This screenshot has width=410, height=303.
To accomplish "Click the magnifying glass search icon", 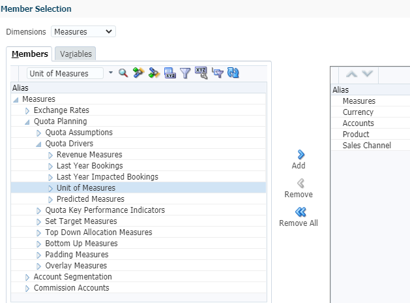I will pyautogui.click(x=123, y=73).
